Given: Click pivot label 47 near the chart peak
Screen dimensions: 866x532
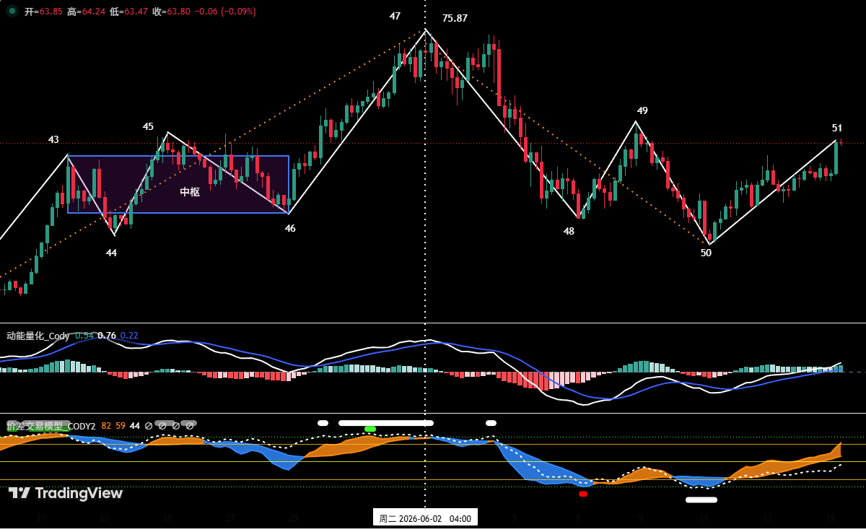Looking at the screenshot, I should coord(395,16).
